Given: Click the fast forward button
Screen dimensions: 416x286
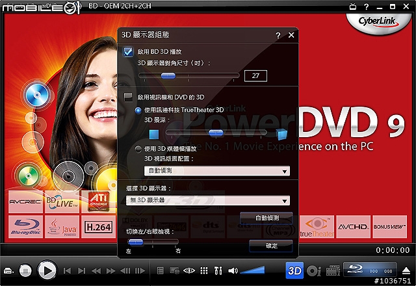Looking at the screenshot, I should coord(110,271).
